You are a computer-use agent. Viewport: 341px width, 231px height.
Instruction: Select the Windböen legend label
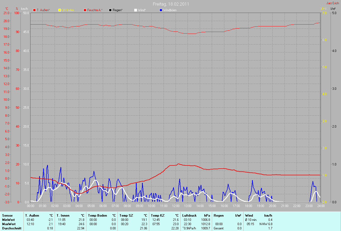coord(170,10)
